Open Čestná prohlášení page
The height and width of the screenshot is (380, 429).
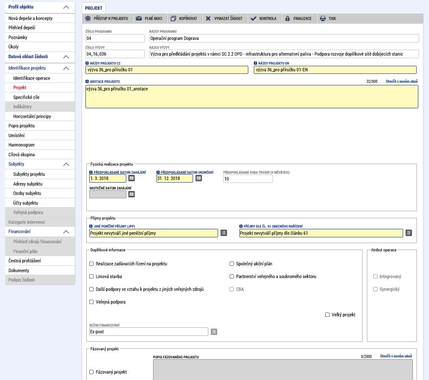(40, 261)
